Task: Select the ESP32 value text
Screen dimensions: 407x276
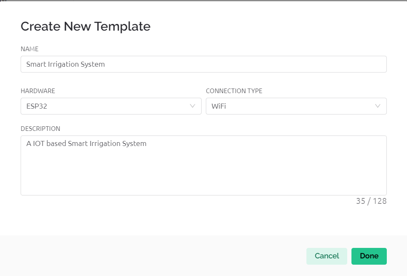Action: pyautogui.click(x=37, y=106)
